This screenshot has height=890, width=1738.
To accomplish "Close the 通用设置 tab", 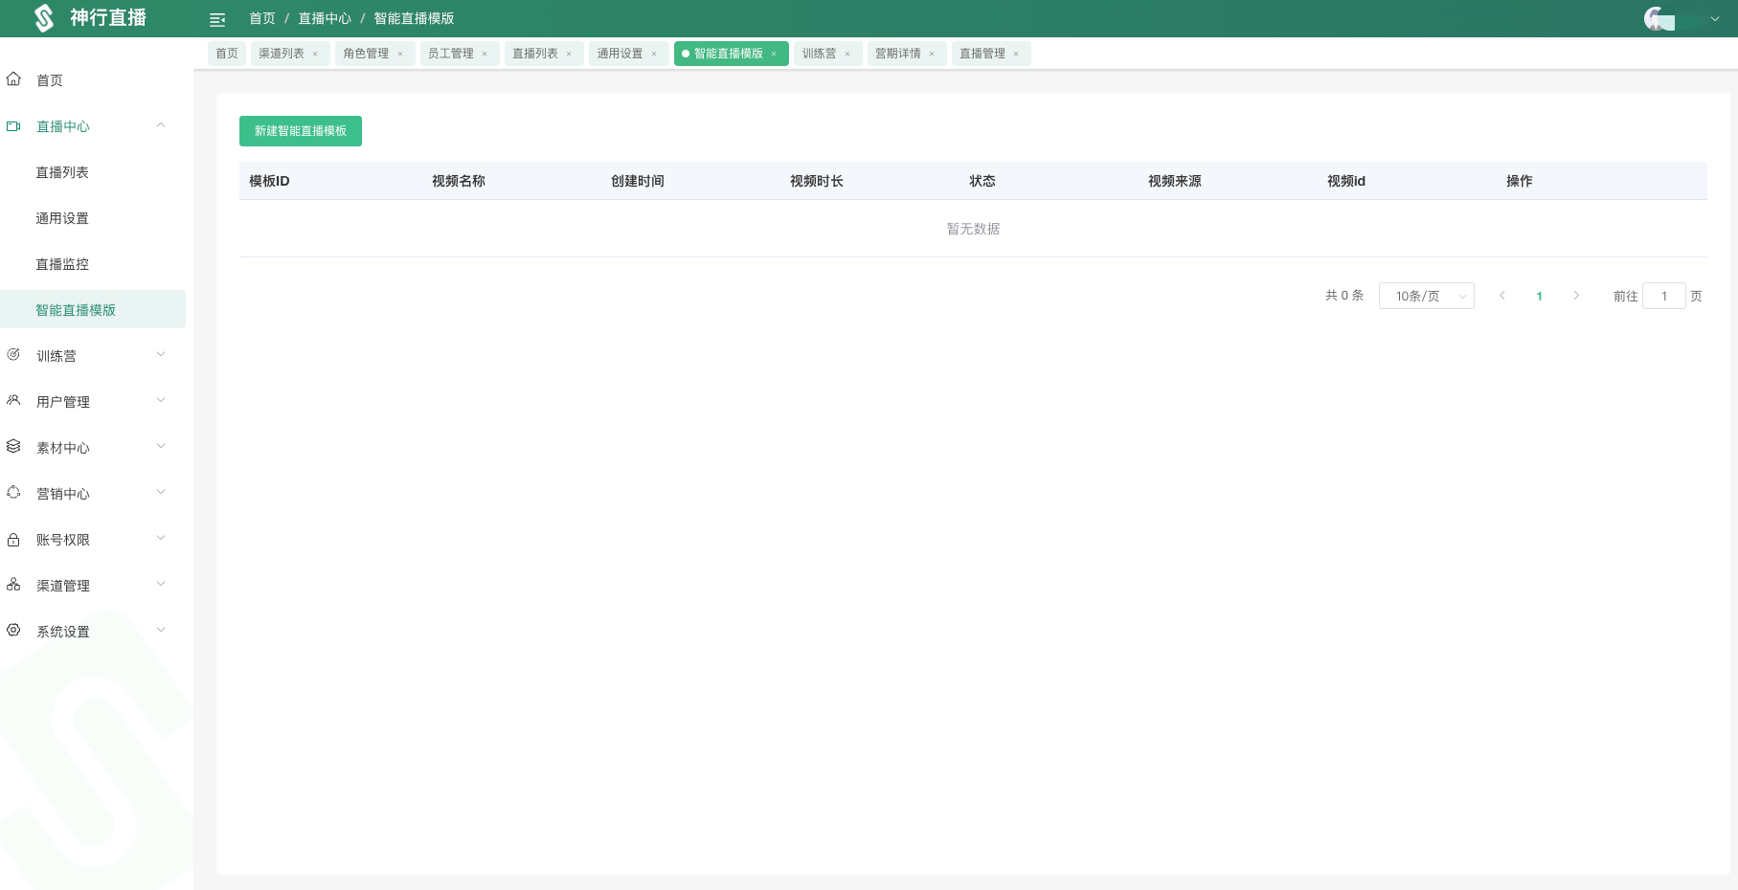I will point(654,54).
